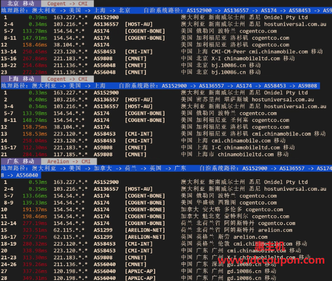The image size is (332, 281).
Task: Click the 加拿大 安大略 多伦多 location text
Action: coord(211,209)
